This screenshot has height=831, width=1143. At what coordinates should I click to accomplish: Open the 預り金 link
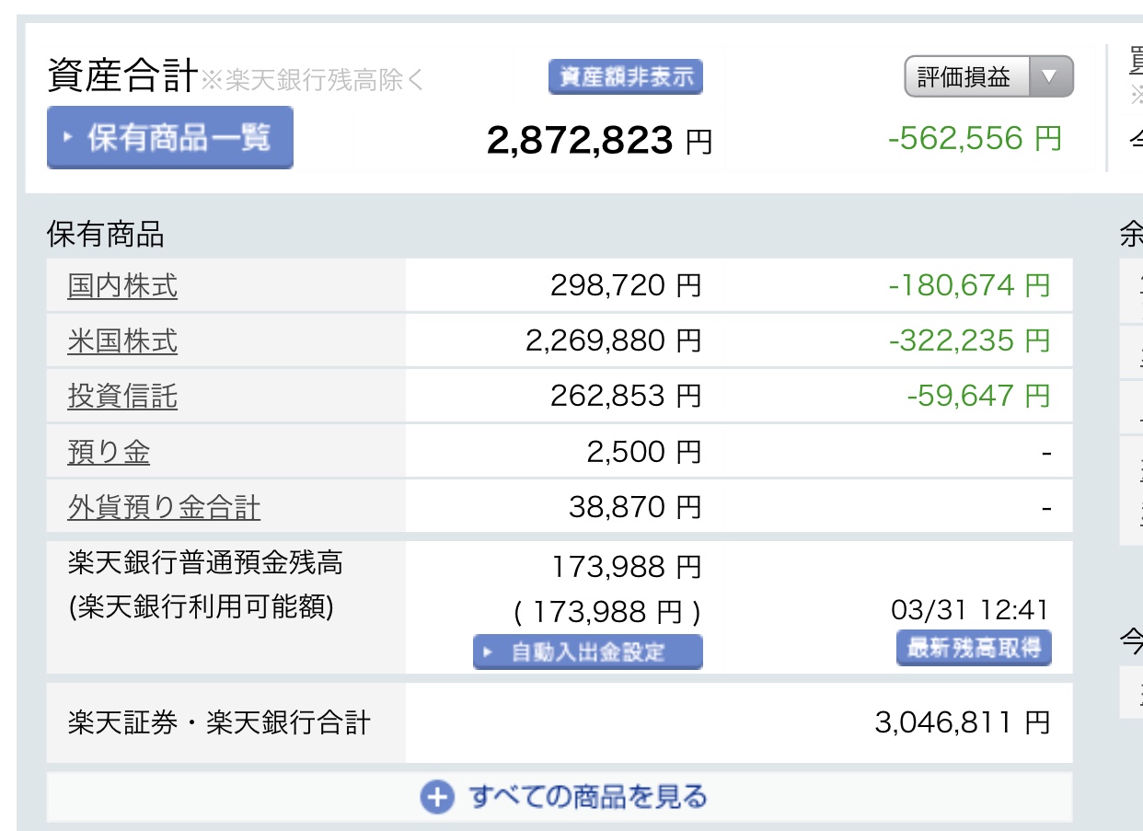pos(109,452)
